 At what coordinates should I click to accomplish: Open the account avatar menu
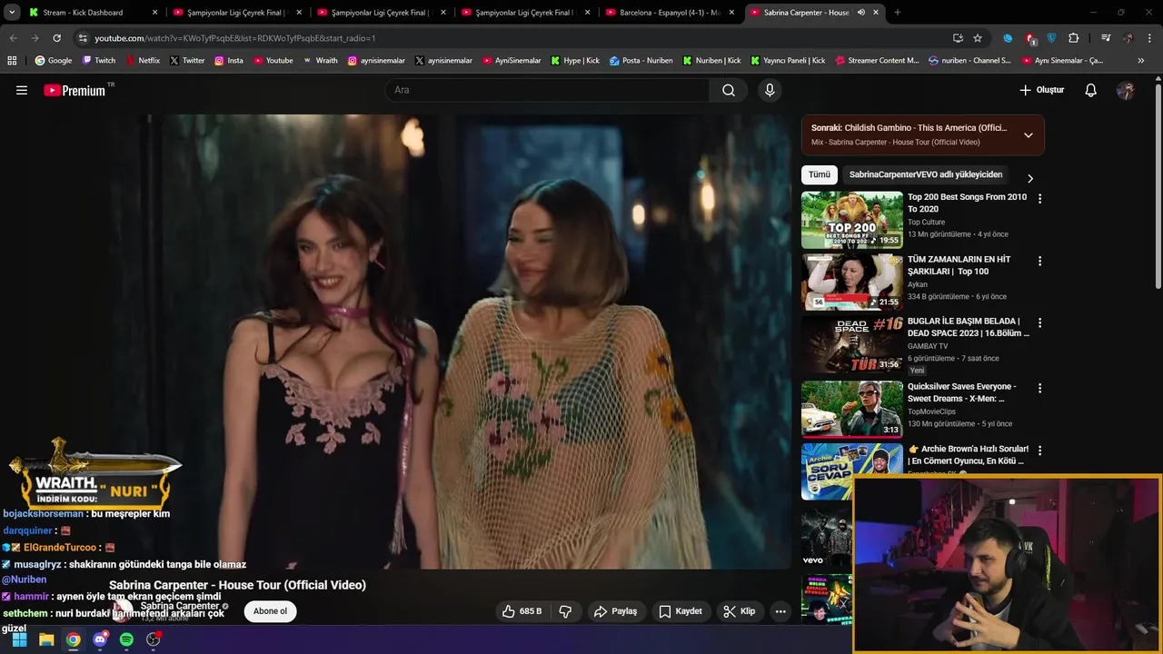[x=1126, y=90]
